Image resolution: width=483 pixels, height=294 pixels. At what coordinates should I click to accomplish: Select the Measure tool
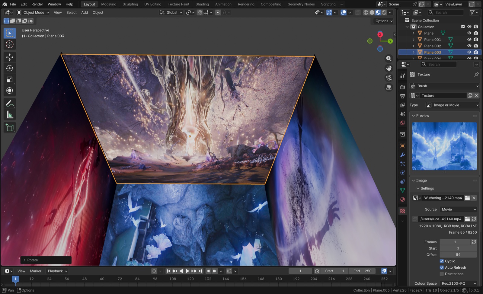click(x=10, y=115)
